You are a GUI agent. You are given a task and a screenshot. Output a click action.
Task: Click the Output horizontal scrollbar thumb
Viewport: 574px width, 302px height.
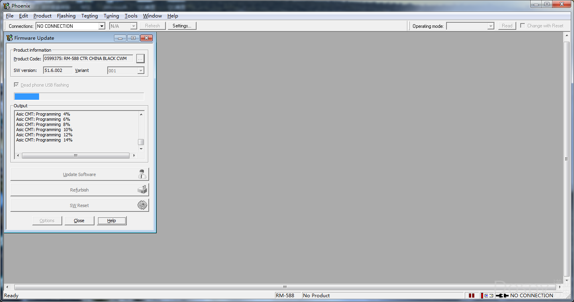76,155
